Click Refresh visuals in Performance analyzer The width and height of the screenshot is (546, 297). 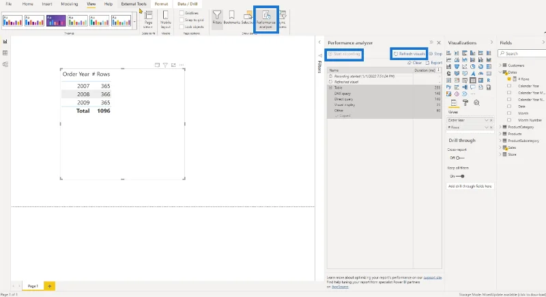(409, 54)
